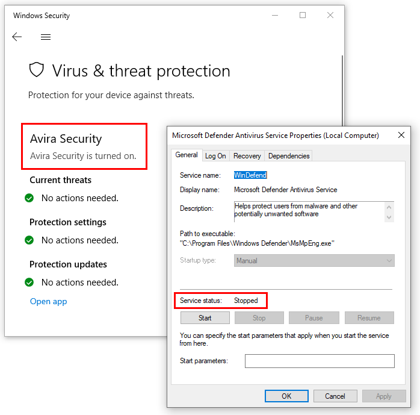420x415 pixels.
Task: Go back with the Windows Security arrow
Action: click(x=17, y=37)
